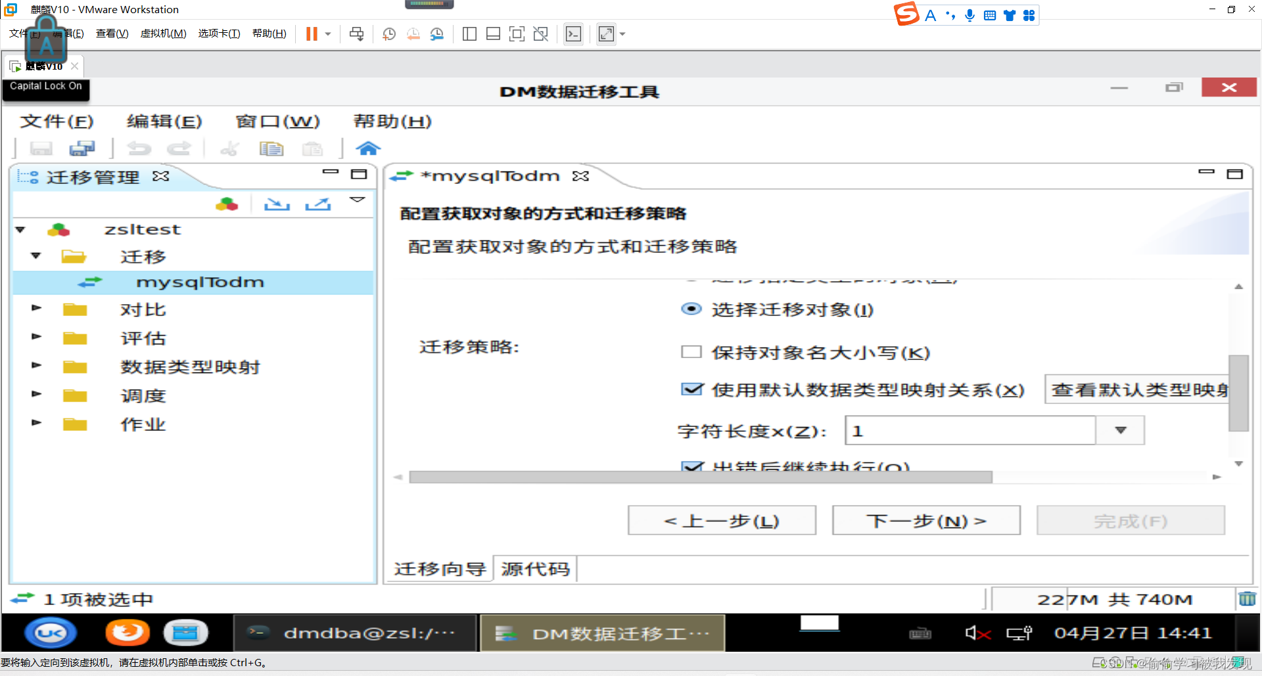Screen dimensions: 1262x676
Task: Open the dropdown arrow beside the pause icon
Action: (328, 34)
